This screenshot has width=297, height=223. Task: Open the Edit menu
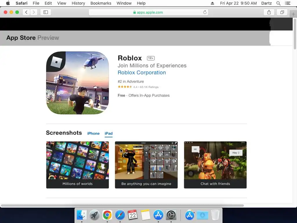point(48,3)
